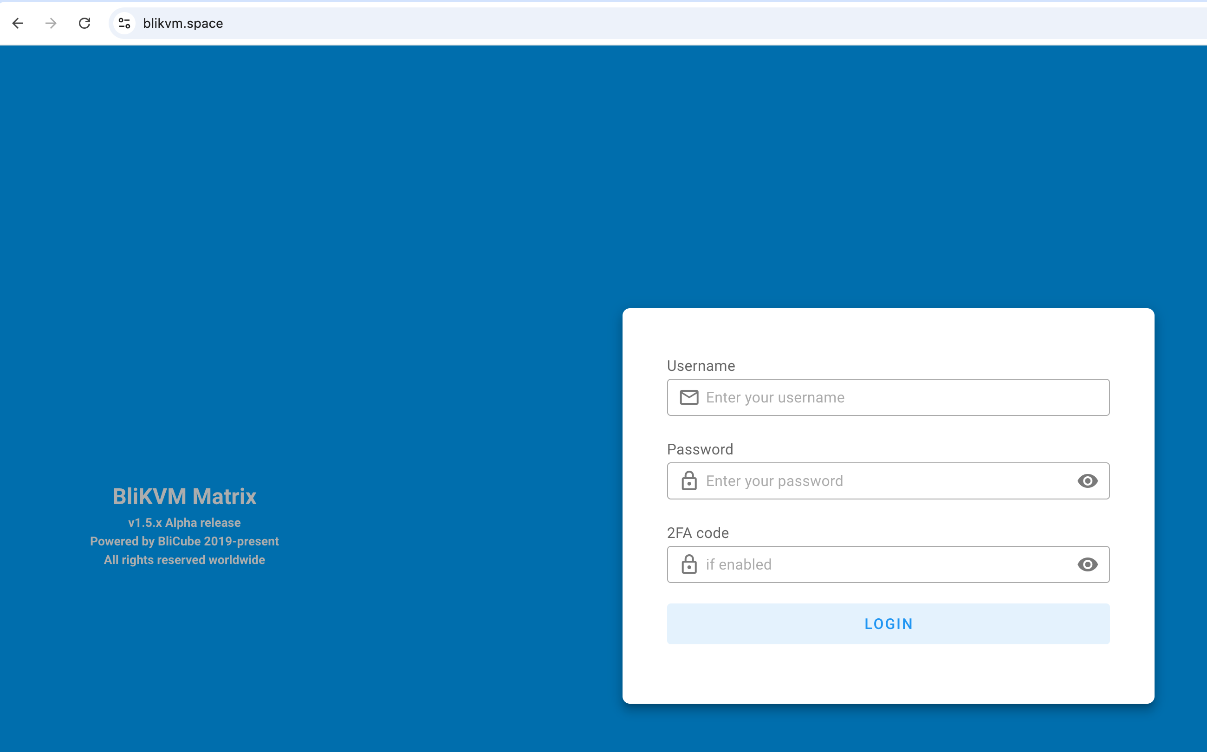This screenshot has width=1207, height=752.
Task: Click the BliKVM Matrix title
Action: [184, 496]
